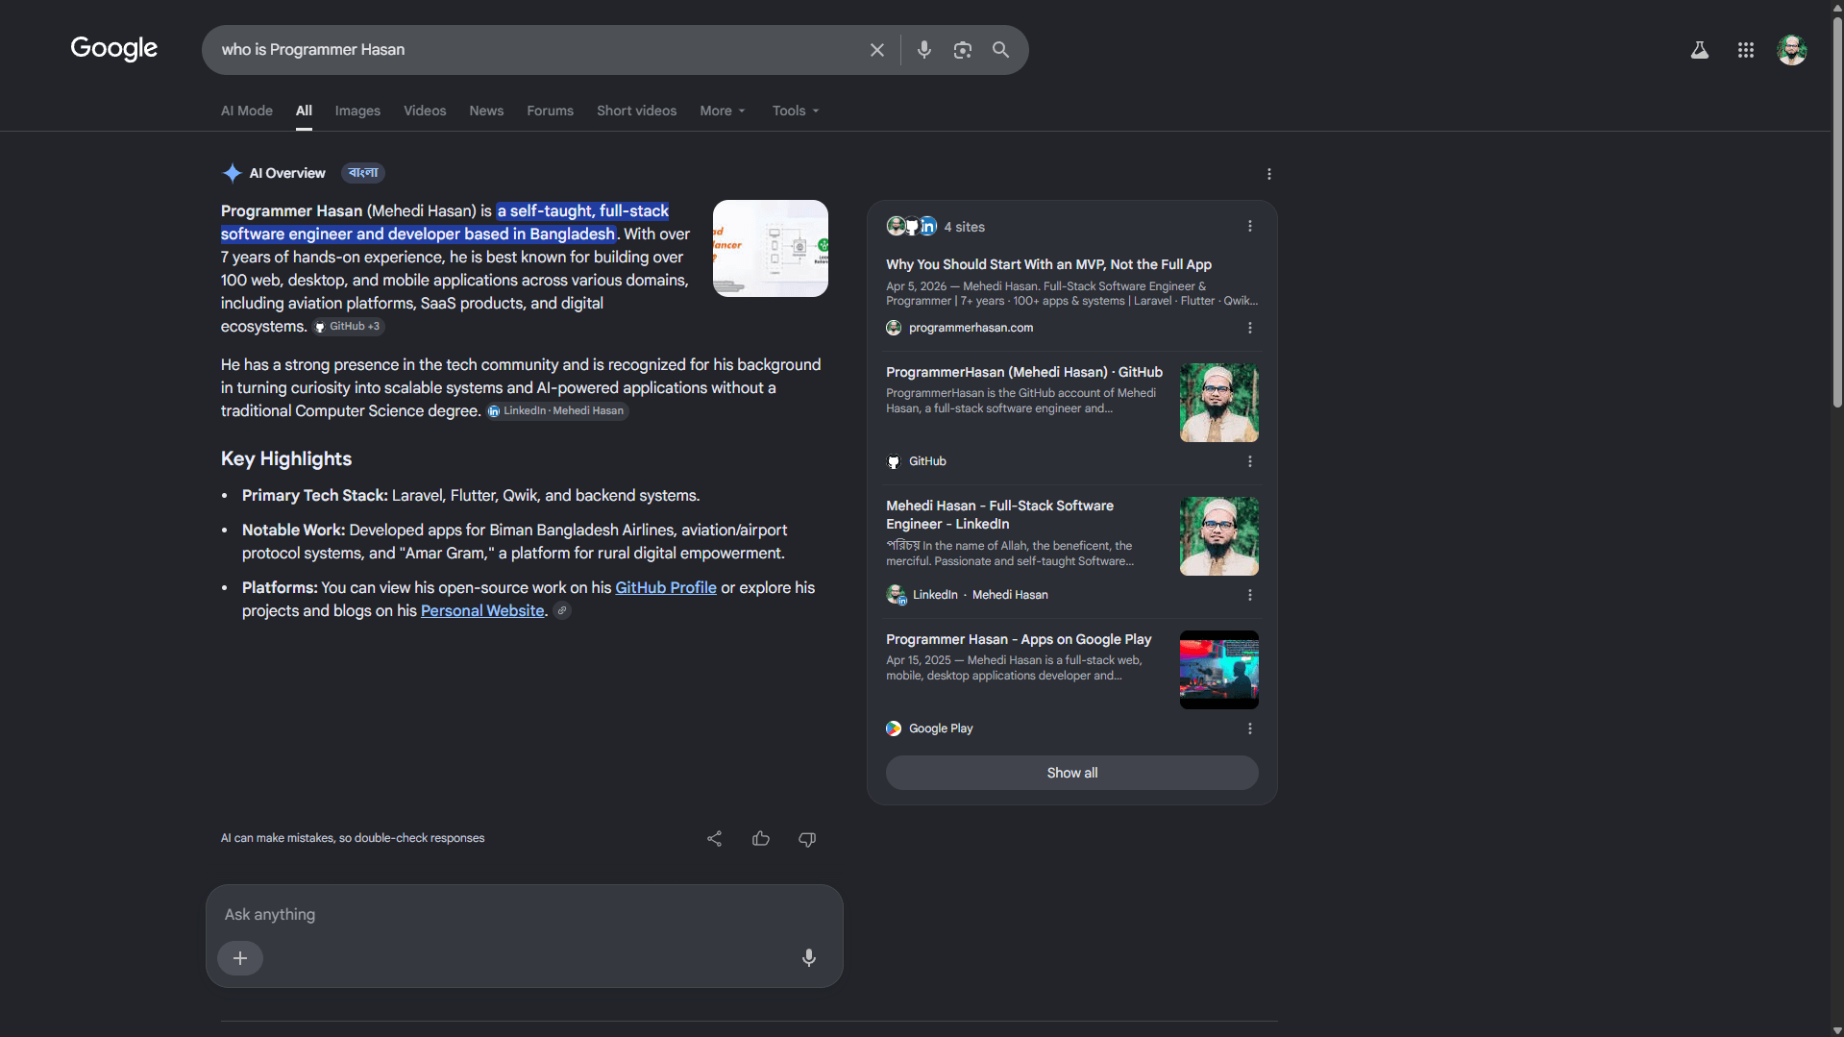Viewport: 1844px width, 1037px height.
Task: Clear the search query with X icon
Action: pyautogui.click(x=876, y=50)
